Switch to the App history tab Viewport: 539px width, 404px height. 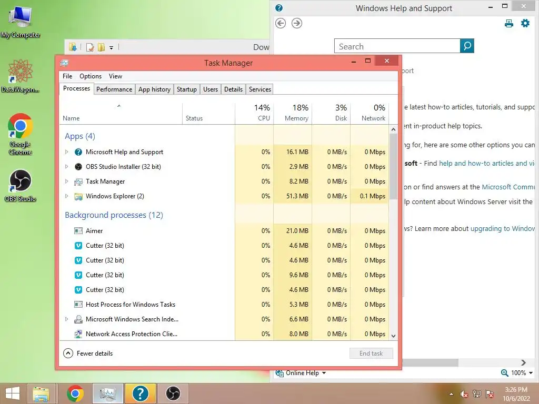154,89
